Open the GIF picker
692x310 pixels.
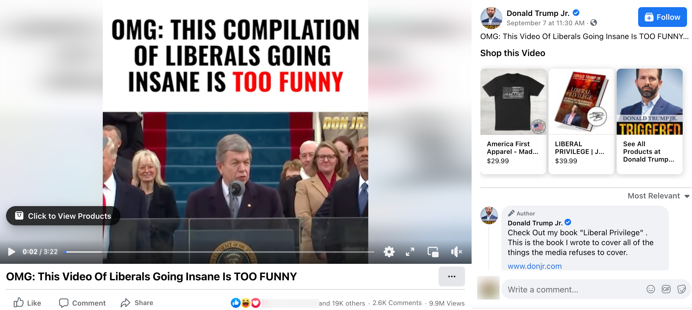point(666,289)
